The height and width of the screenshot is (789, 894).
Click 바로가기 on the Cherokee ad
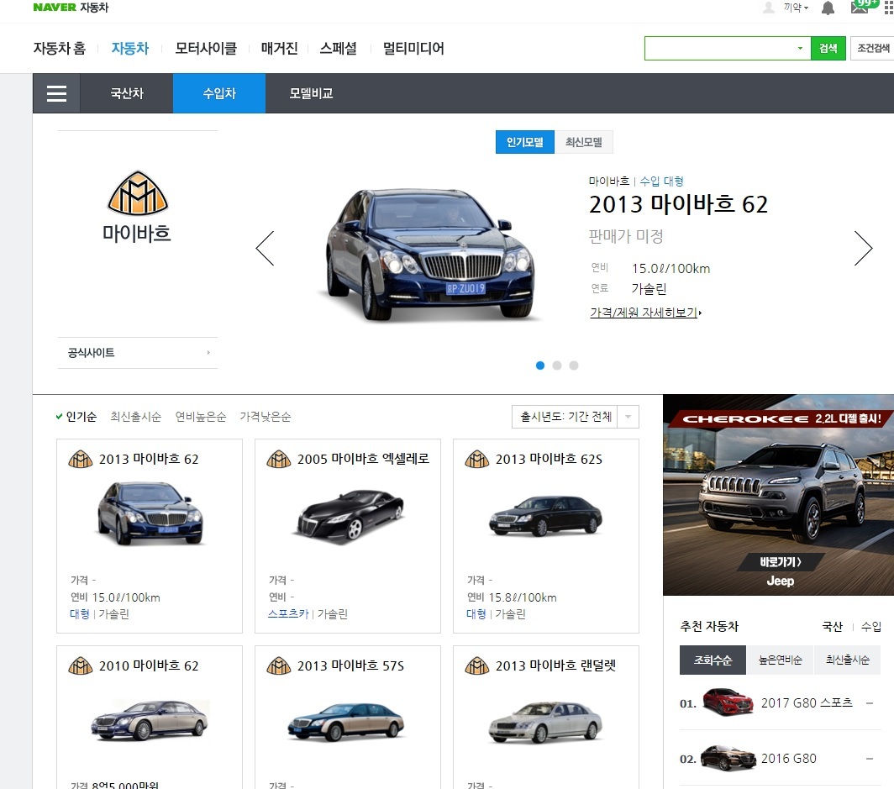pyautogui.click(x=780, y=562)
